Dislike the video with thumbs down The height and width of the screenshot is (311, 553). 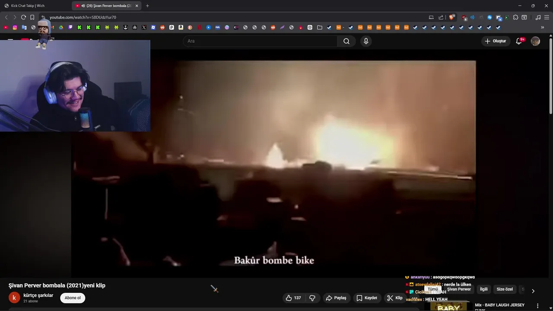[312, 298]
